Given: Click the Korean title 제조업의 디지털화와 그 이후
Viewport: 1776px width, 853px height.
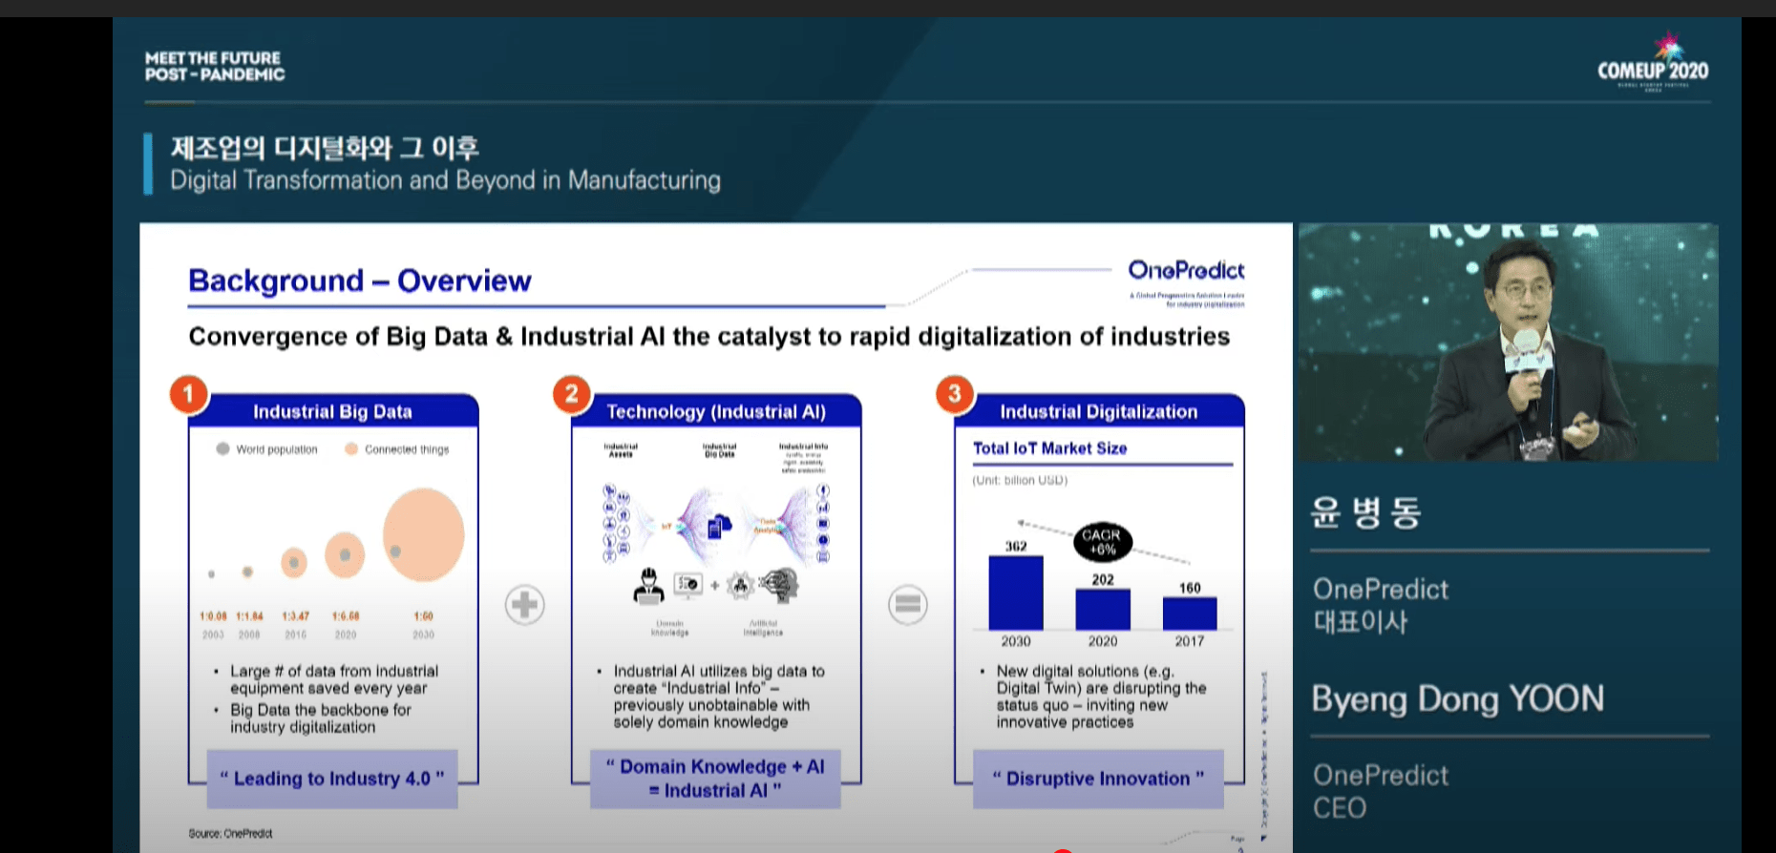Looking at the screenshot, I should tap(325, 148).
